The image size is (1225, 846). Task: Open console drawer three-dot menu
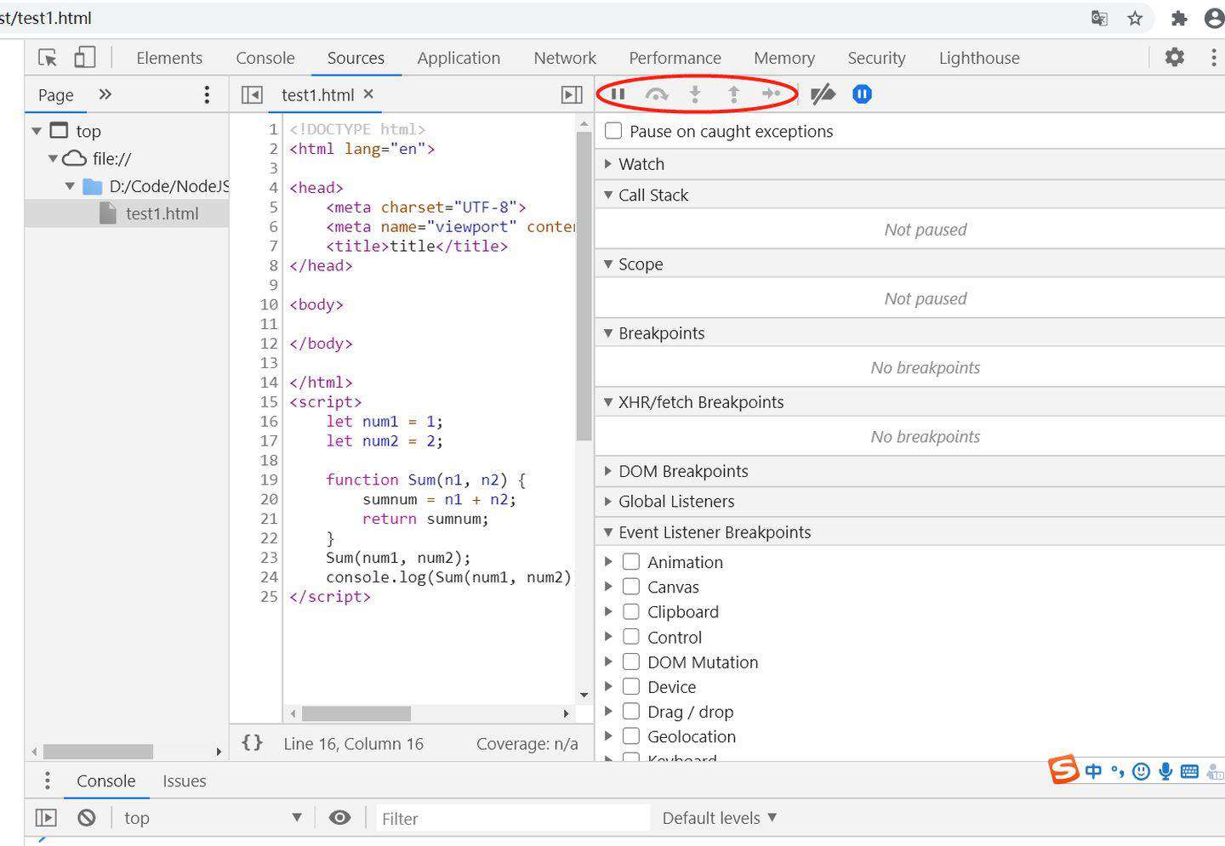48,780
